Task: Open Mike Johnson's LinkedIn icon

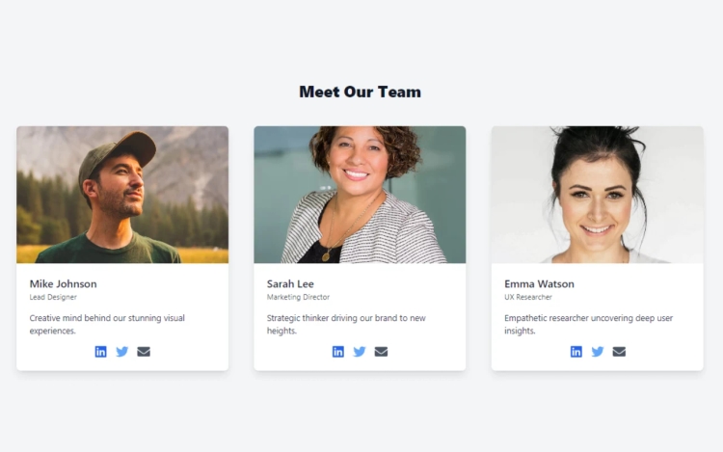Action: point(100,352)
